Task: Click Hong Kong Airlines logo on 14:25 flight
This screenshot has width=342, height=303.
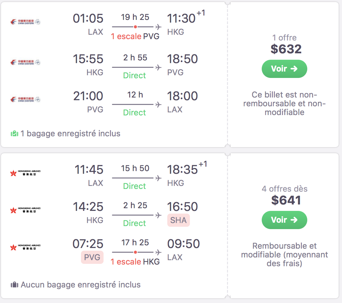Action: tap(25, 210)
